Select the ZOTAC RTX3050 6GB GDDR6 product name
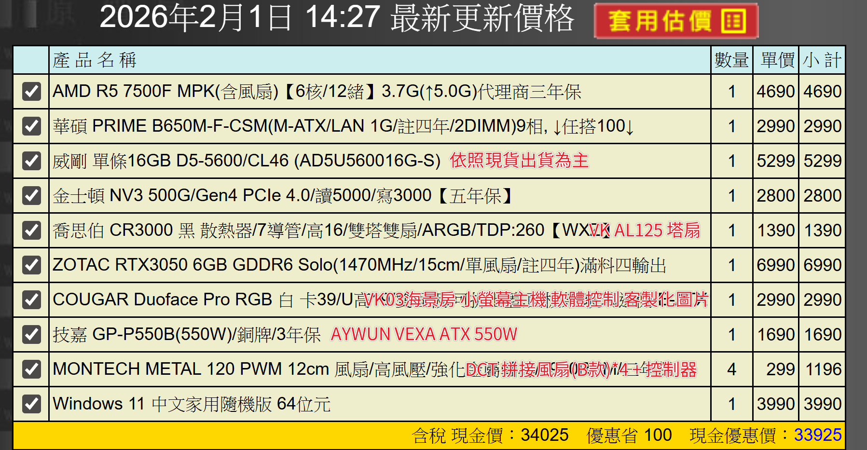Screen dimensions: 867x450 (359, 265)
